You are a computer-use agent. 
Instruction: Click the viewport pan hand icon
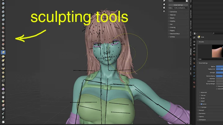click(x=164, y=4)
